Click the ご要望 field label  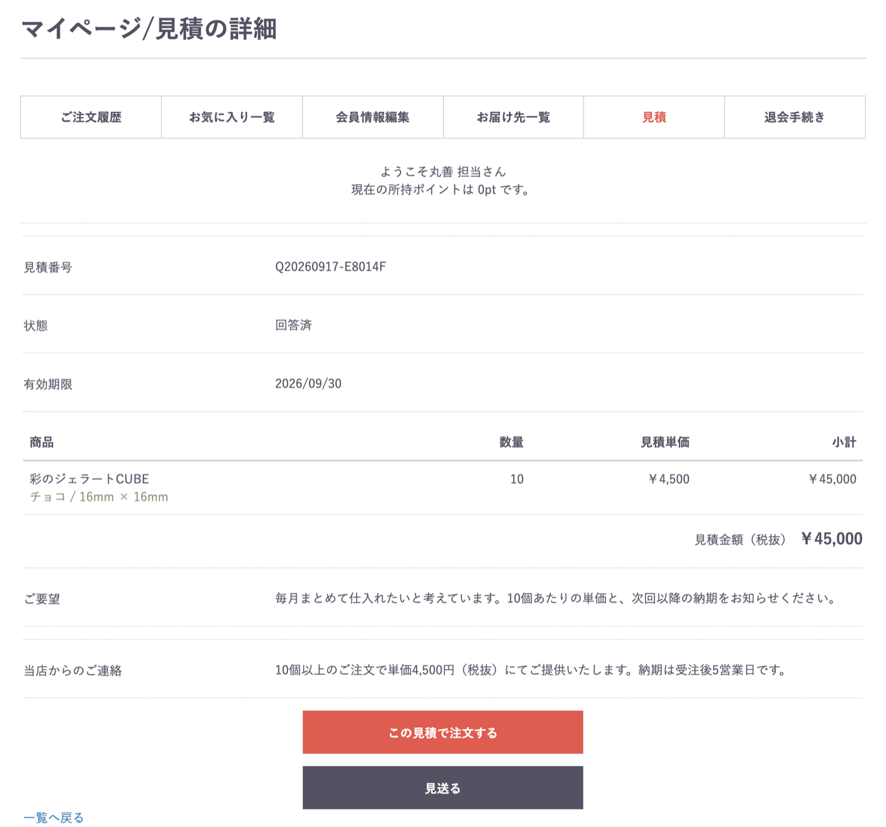pos(42,599)
